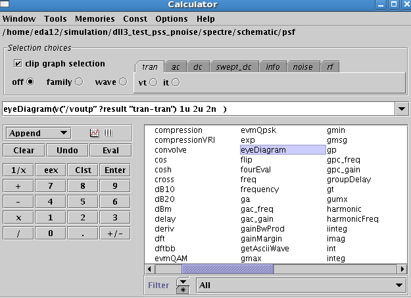Click the Undo button

[x=67, y=150]
